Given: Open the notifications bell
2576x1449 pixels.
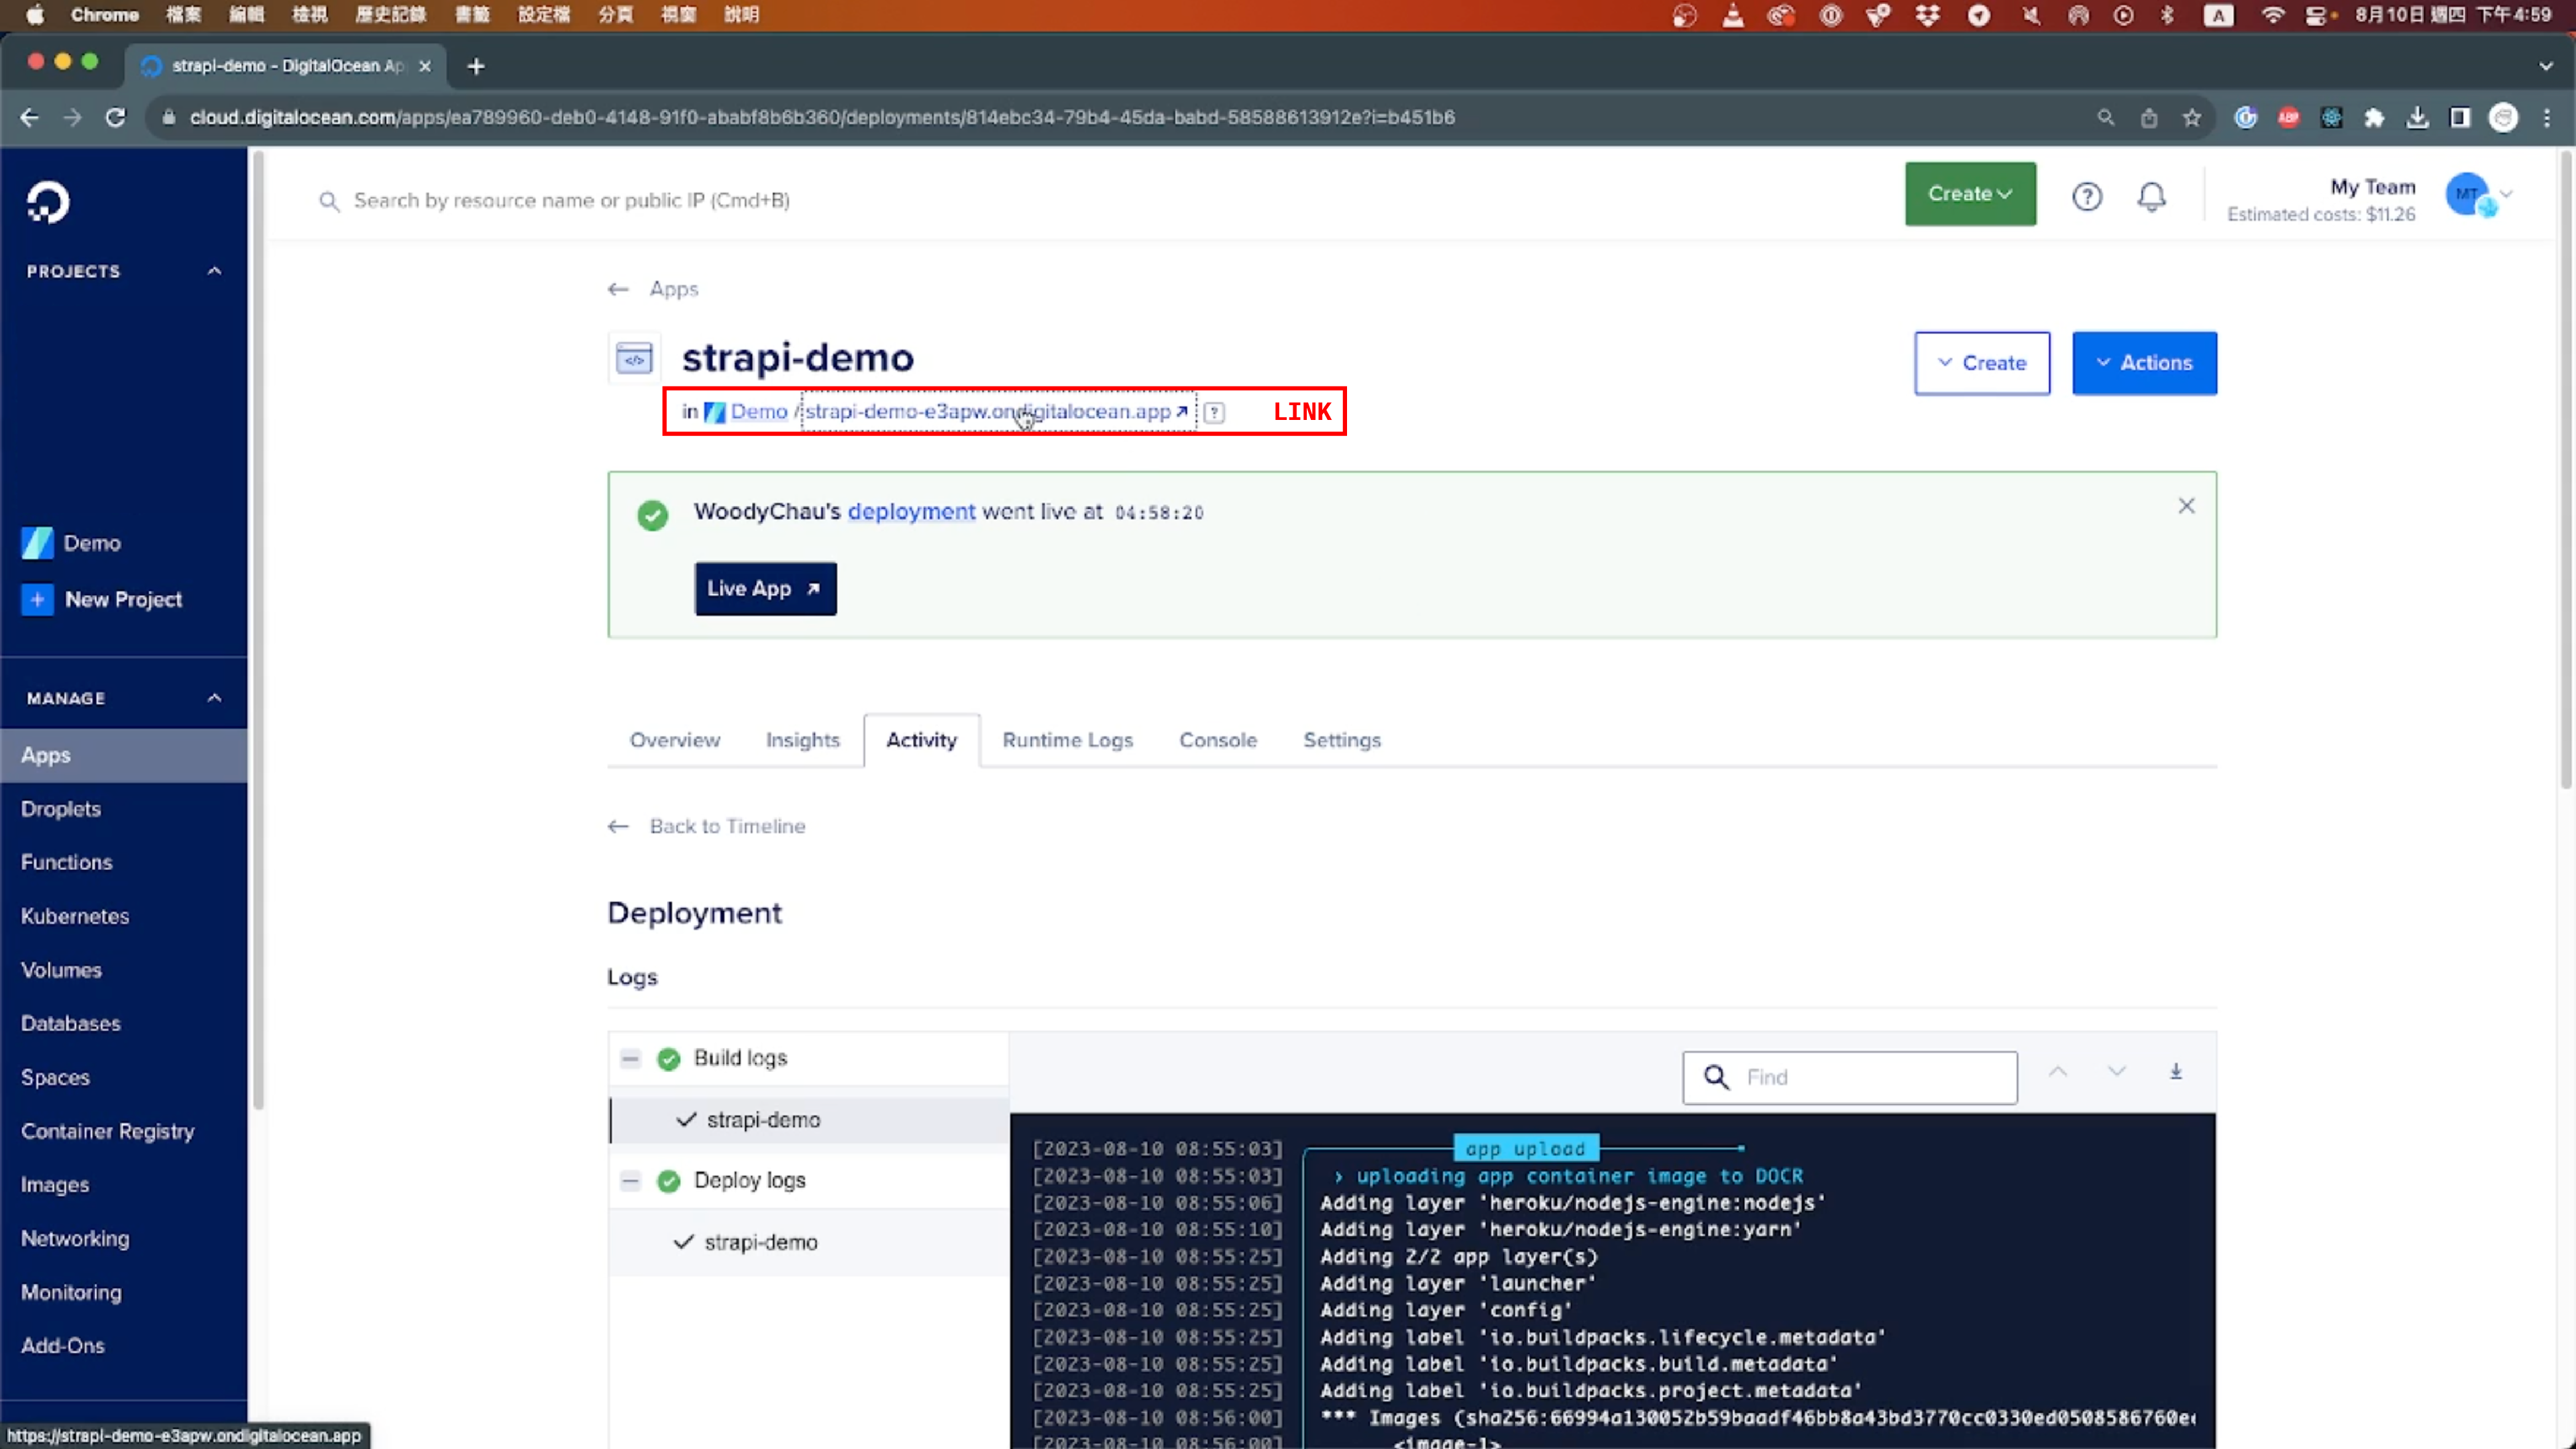Looking at the screenshot, I should (x=2152, y=197).
